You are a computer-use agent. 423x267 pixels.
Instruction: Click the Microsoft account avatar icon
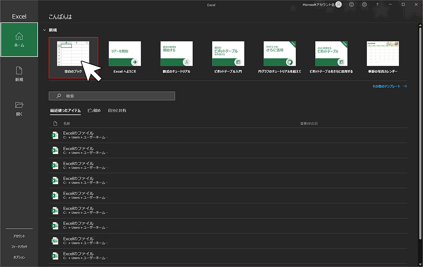click(x=338, y=5)
